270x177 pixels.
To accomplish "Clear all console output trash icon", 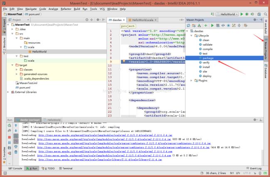I will (16, 152).
